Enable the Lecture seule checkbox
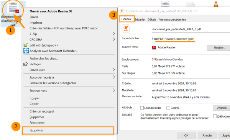The image size is (230, 140). [142, 108]
